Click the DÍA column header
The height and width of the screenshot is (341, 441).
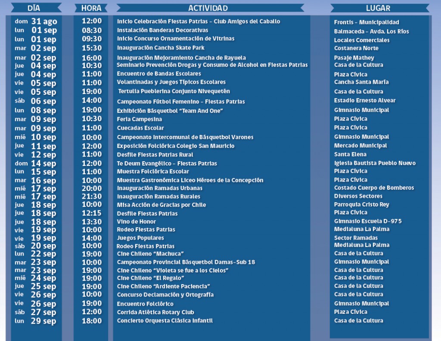tap(34, 7)
